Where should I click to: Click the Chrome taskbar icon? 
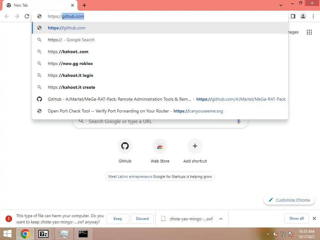coord(25,234)
